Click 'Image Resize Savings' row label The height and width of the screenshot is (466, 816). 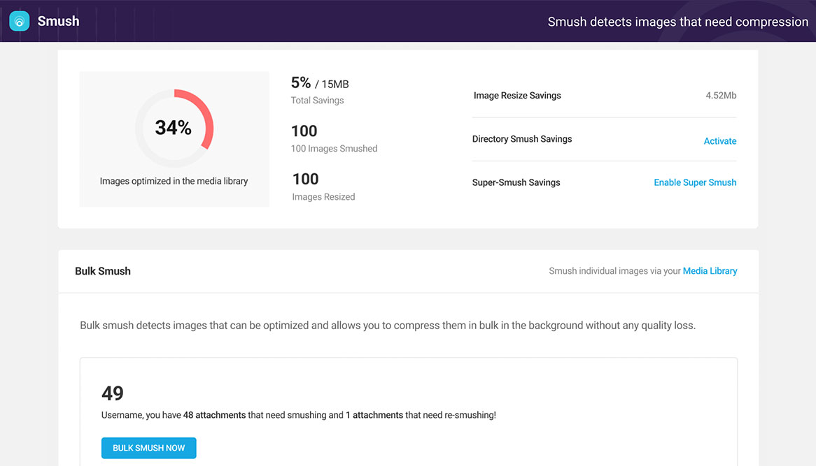point(516,96)
